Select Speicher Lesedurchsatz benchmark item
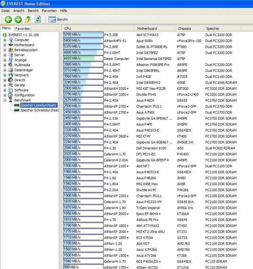This screenshot has height=269, width=253. coord(39,105)
